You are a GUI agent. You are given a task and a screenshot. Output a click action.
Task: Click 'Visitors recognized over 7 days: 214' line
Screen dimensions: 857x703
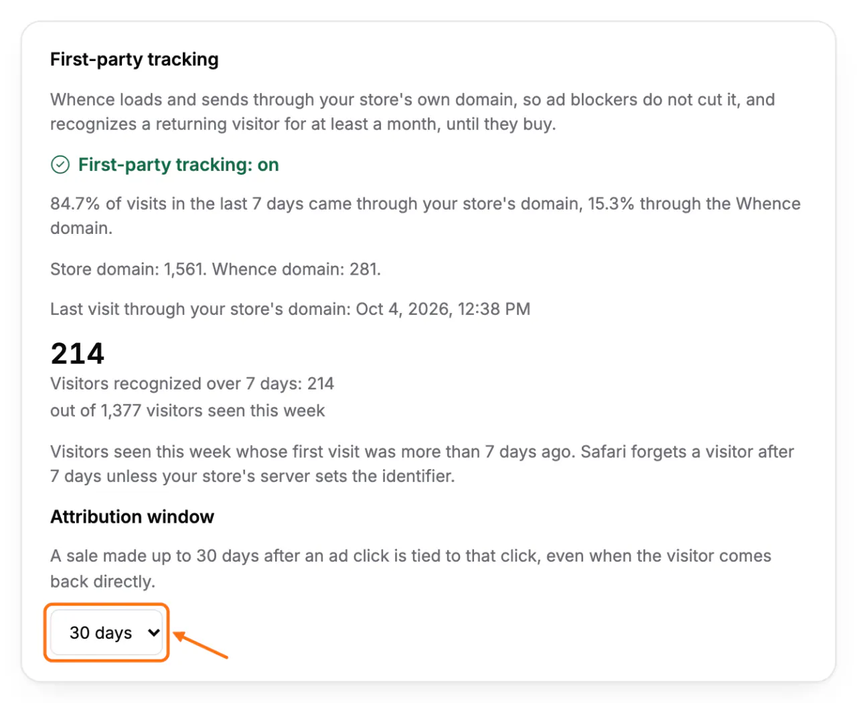(x=192, y=383)
